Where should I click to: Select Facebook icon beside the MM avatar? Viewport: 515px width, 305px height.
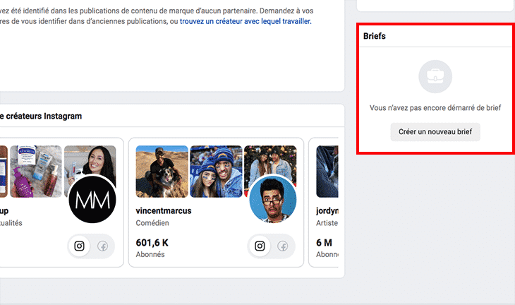pos(102,246)
